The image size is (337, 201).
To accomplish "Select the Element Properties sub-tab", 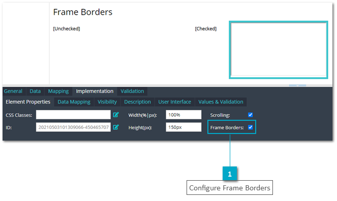I will pos(28,102).
